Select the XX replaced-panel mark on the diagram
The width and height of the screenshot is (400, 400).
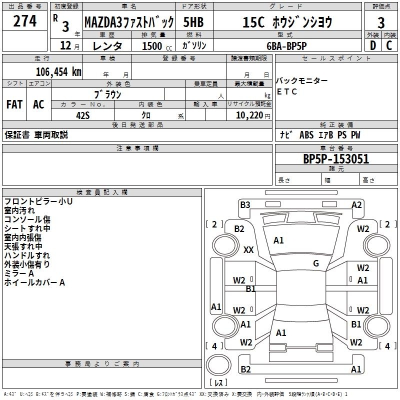248,250
